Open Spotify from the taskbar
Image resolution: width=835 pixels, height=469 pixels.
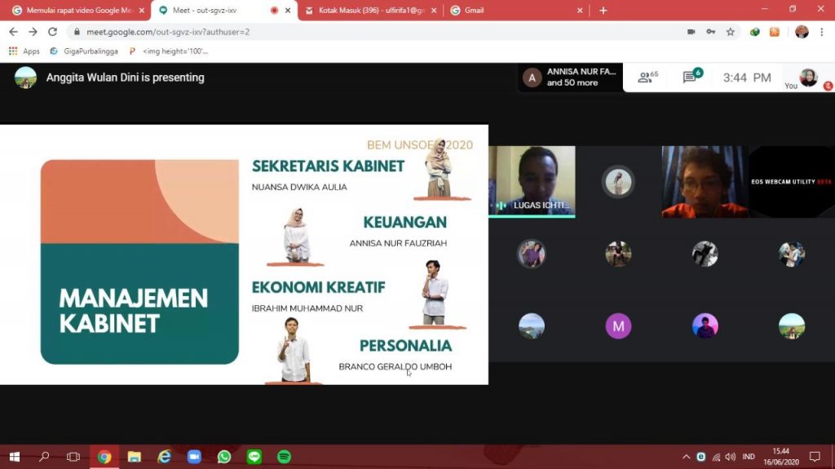click(284, 457)
